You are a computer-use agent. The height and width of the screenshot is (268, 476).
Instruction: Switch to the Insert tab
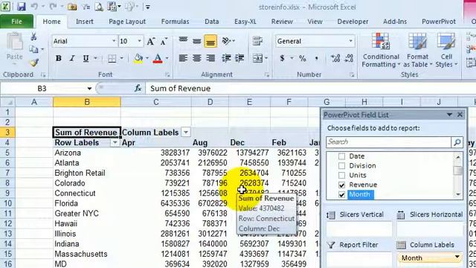pos(84,22)
